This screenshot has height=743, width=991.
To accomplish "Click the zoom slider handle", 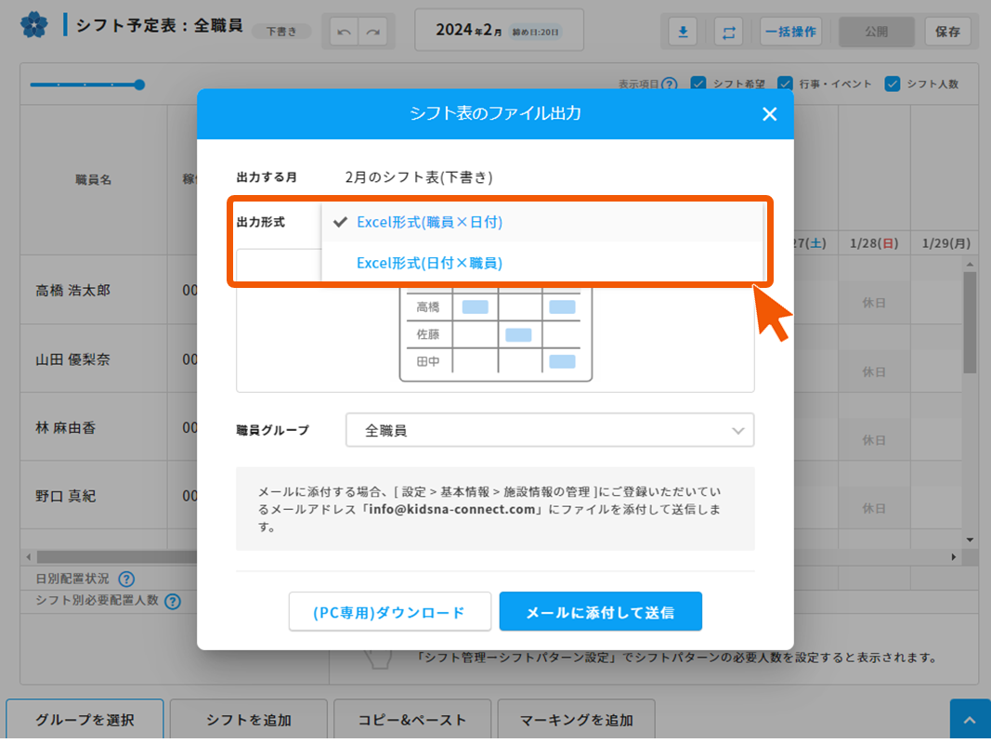I will (139, 85).
